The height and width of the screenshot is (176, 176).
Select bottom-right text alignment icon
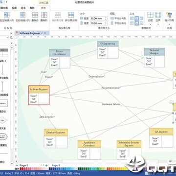[141, 23]
